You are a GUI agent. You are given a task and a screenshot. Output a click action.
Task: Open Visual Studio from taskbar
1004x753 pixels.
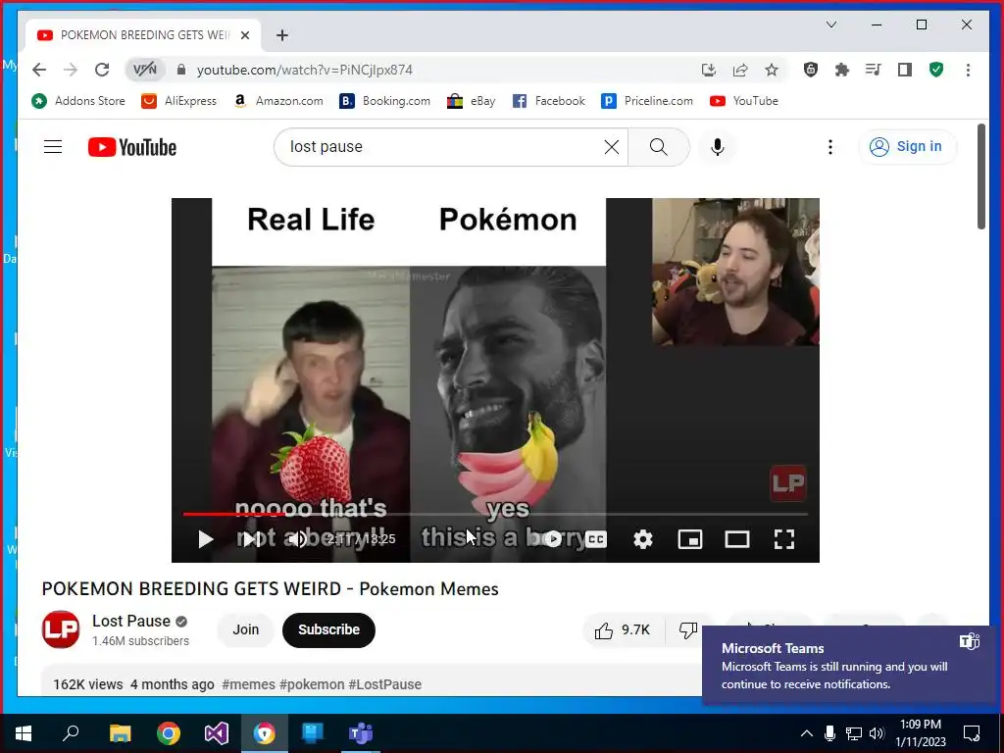[217, 733]
